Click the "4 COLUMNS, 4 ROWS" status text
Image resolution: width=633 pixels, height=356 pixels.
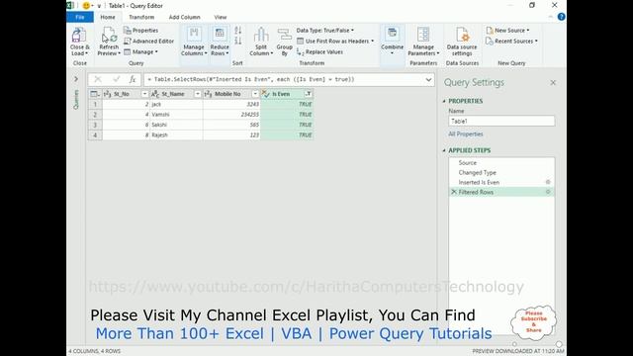95,351
